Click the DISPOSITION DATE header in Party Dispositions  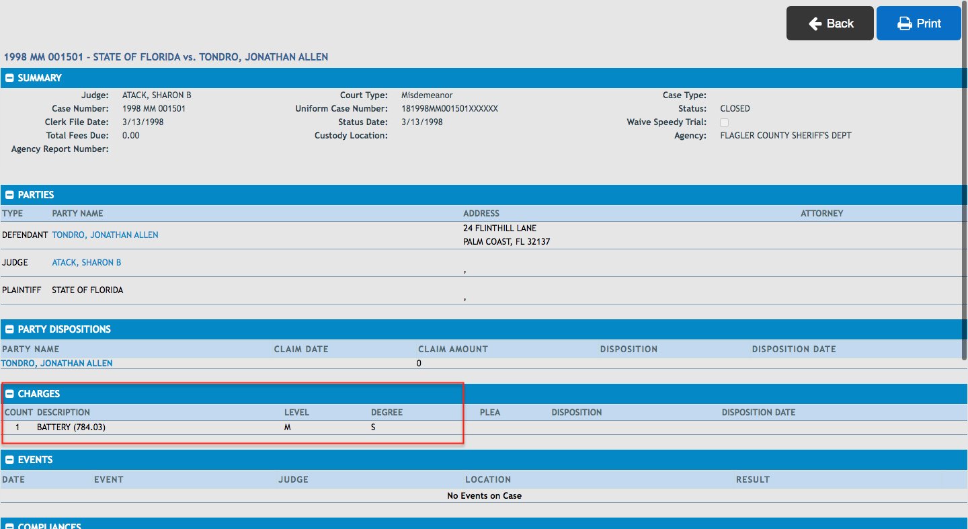coord(794,350)
